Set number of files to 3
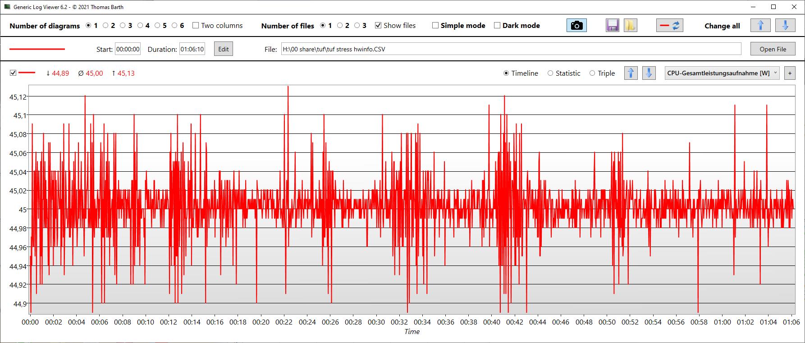 point(357,26)
